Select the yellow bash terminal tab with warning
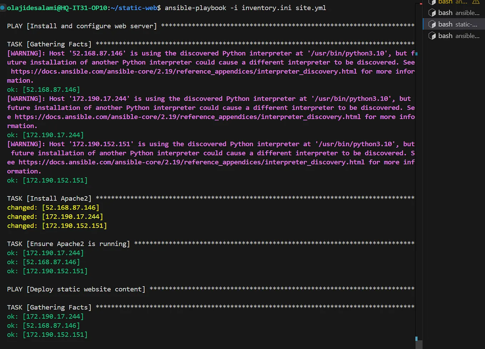The height and width of the screenshot is (349, 485). 454,2
